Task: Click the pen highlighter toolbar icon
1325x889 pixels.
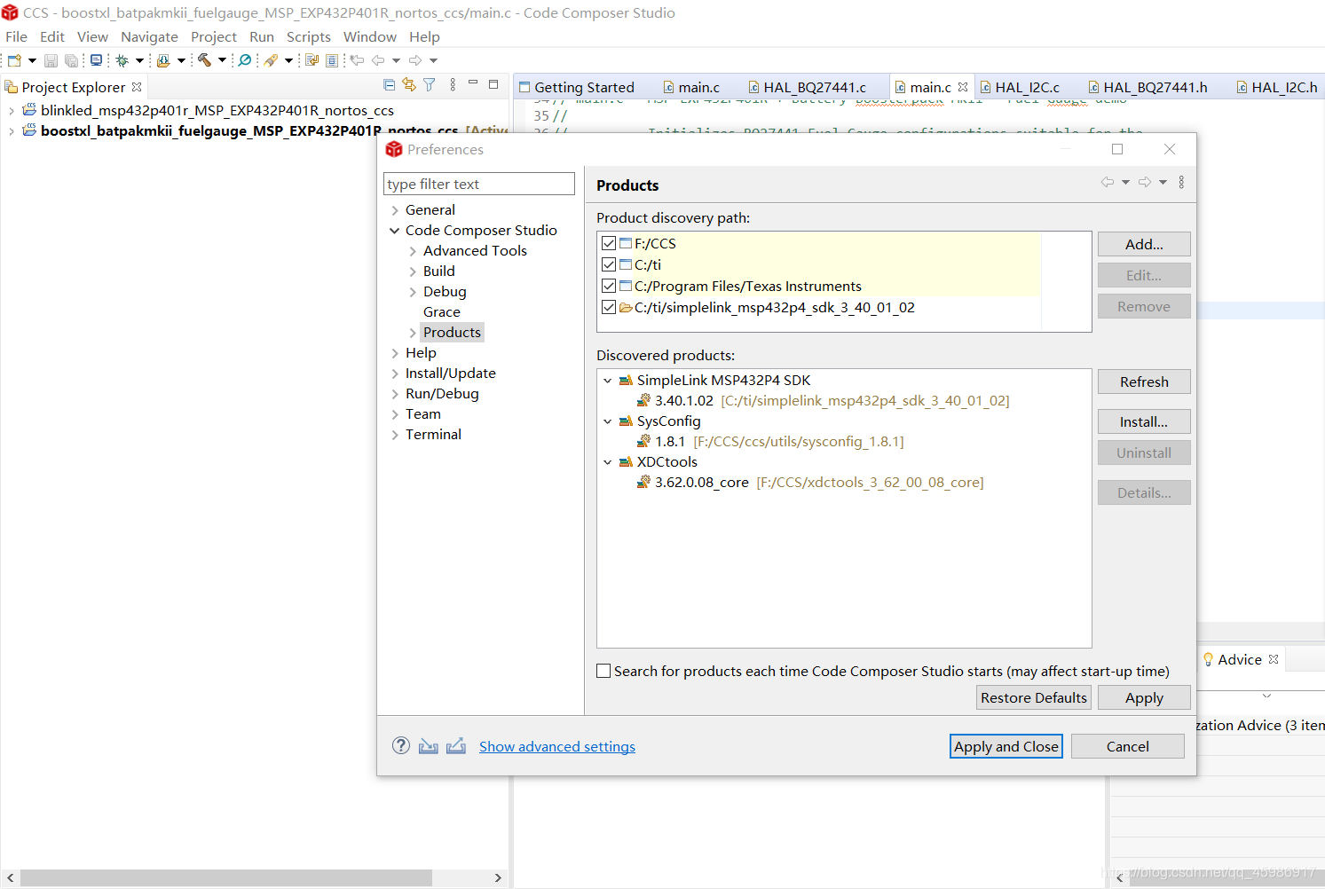Action: [271, 60]
